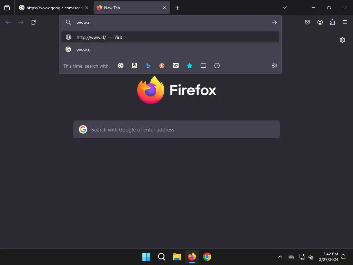Search in open Tabs icon
This screenshot has width=353, height=265.
click(x=203, y=66)
